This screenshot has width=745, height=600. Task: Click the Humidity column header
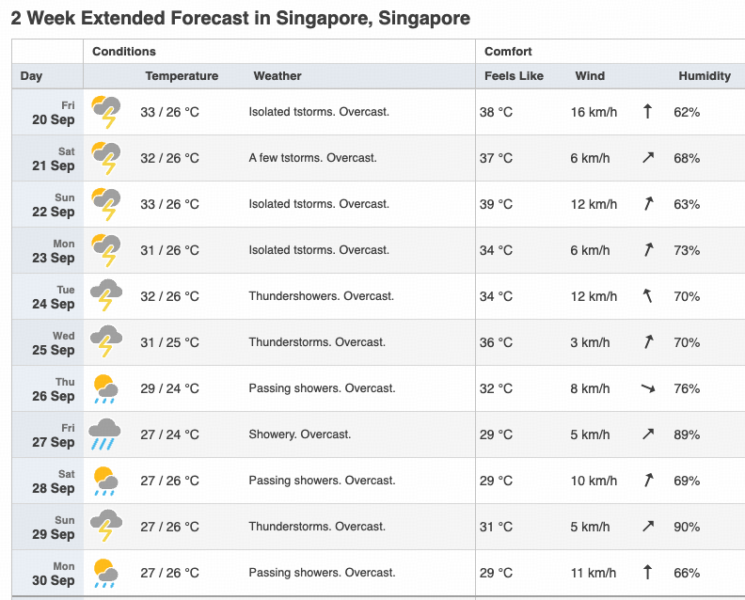pos(705,76)
